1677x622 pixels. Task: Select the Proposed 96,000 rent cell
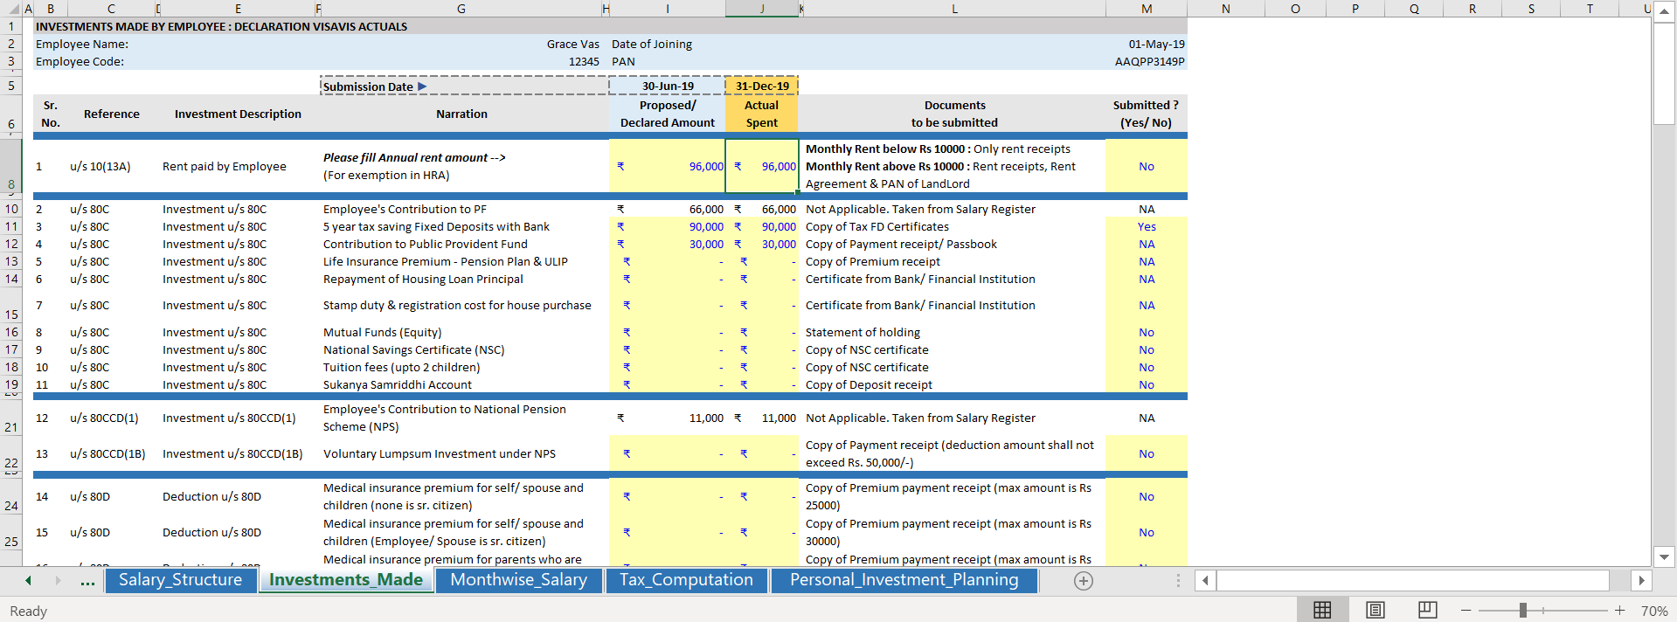(668, 166)
